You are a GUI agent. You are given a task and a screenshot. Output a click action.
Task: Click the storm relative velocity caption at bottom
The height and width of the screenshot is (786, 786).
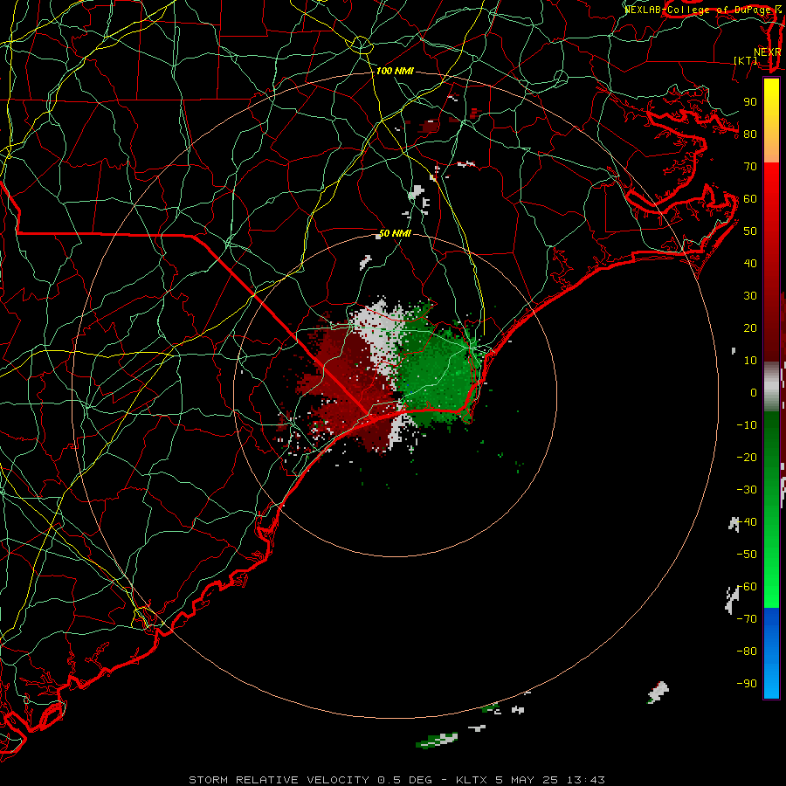pyautogui.click(x=396, y=780)
